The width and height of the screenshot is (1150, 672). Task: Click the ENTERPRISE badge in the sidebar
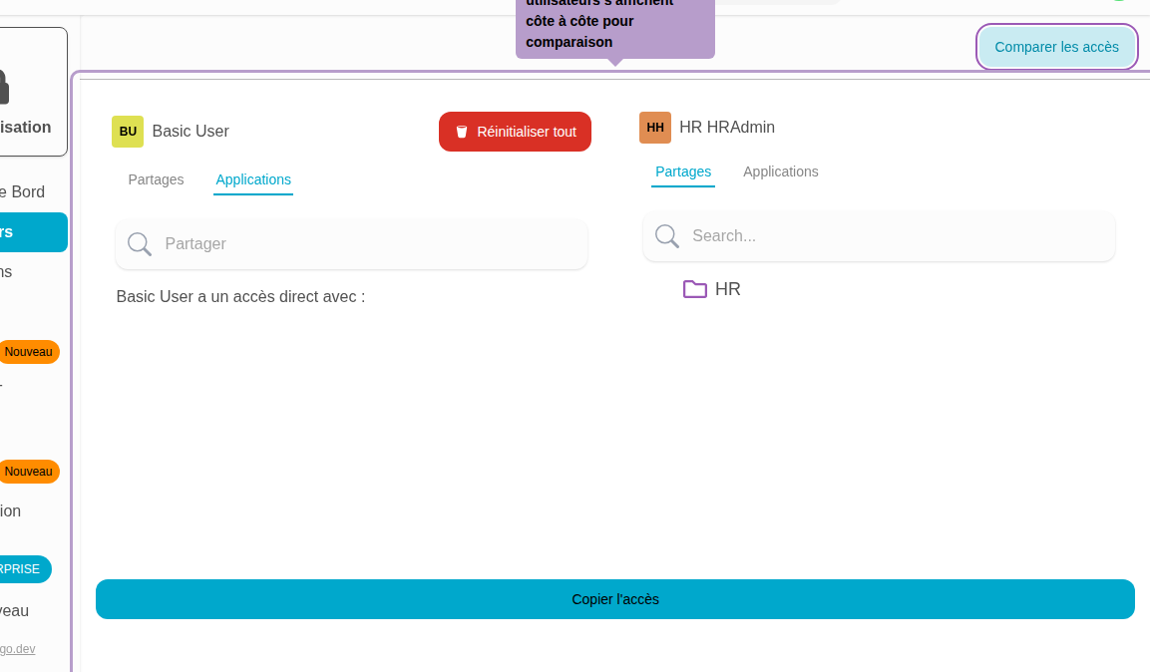point(20,569)
